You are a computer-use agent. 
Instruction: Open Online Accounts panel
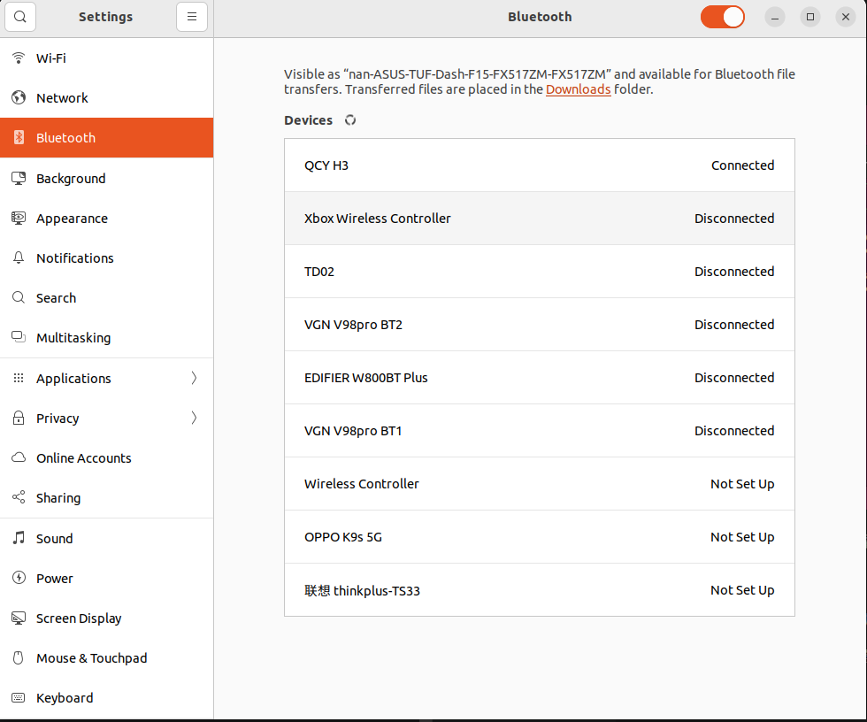point(107,457)
